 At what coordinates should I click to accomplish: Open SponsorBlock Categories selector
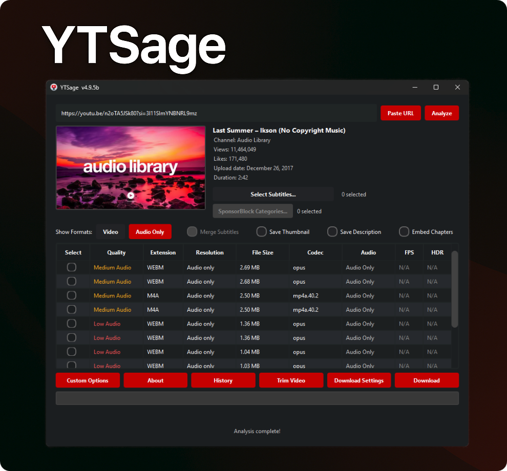(253, 211)
